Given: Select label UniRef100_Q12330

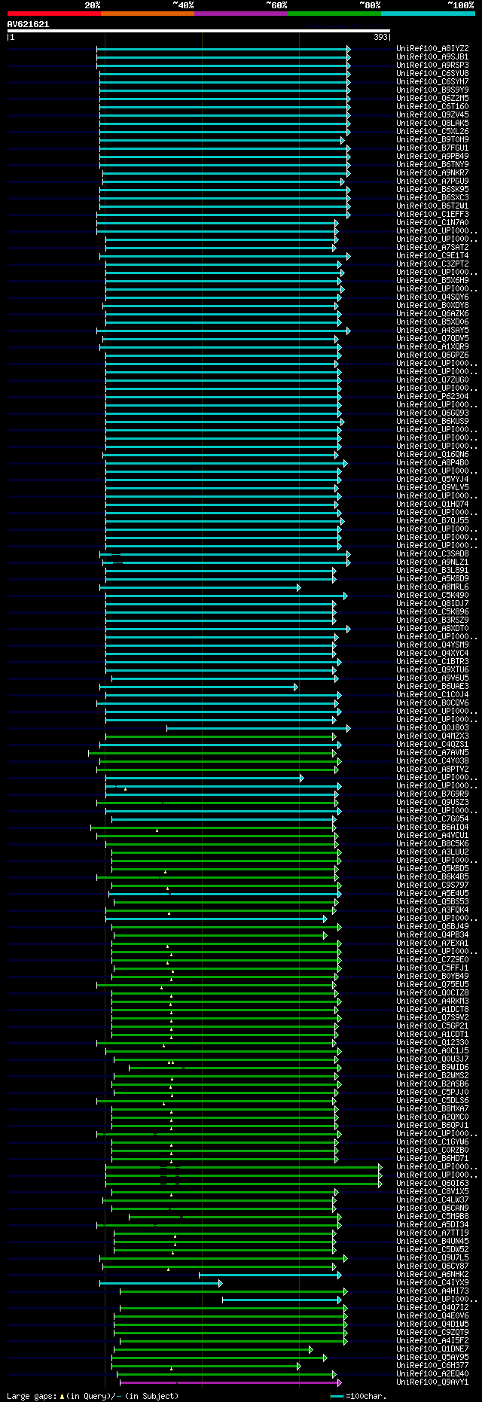Looking at the screenshot, I should click(x=432, y=1042).
